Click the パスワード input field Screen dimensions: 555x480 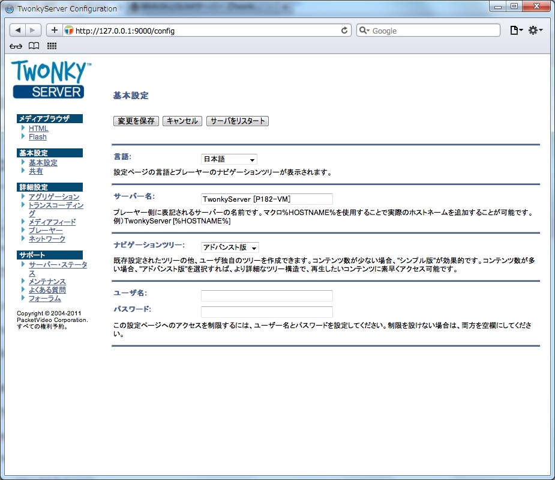click(x=267, y=312)
